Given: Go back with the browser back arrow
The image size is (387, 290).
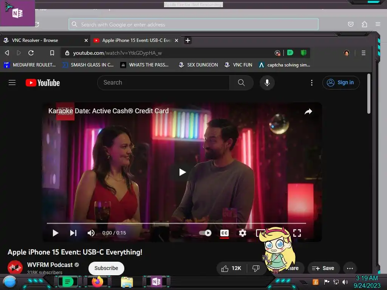Looking at the screenshot, I should pyautogui.click(x=7, y=53).
